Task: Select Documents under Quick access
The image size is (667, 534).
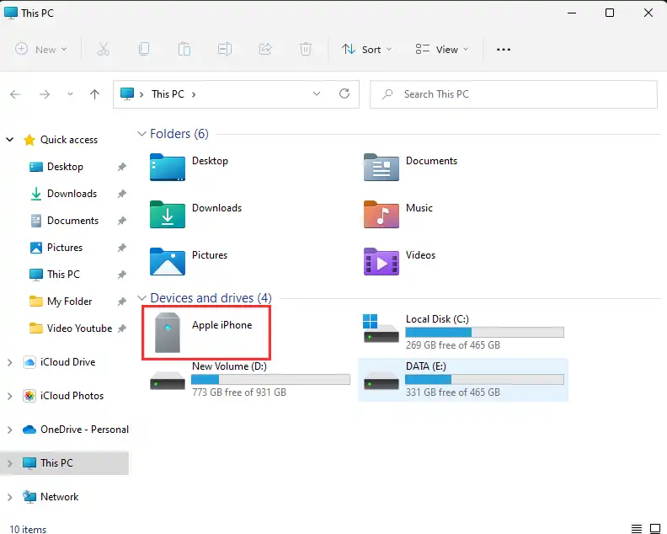Action: [x=72, y=221]
